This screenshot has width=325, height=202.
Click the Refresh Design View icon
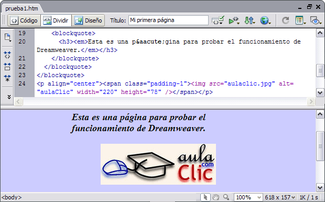286,20
